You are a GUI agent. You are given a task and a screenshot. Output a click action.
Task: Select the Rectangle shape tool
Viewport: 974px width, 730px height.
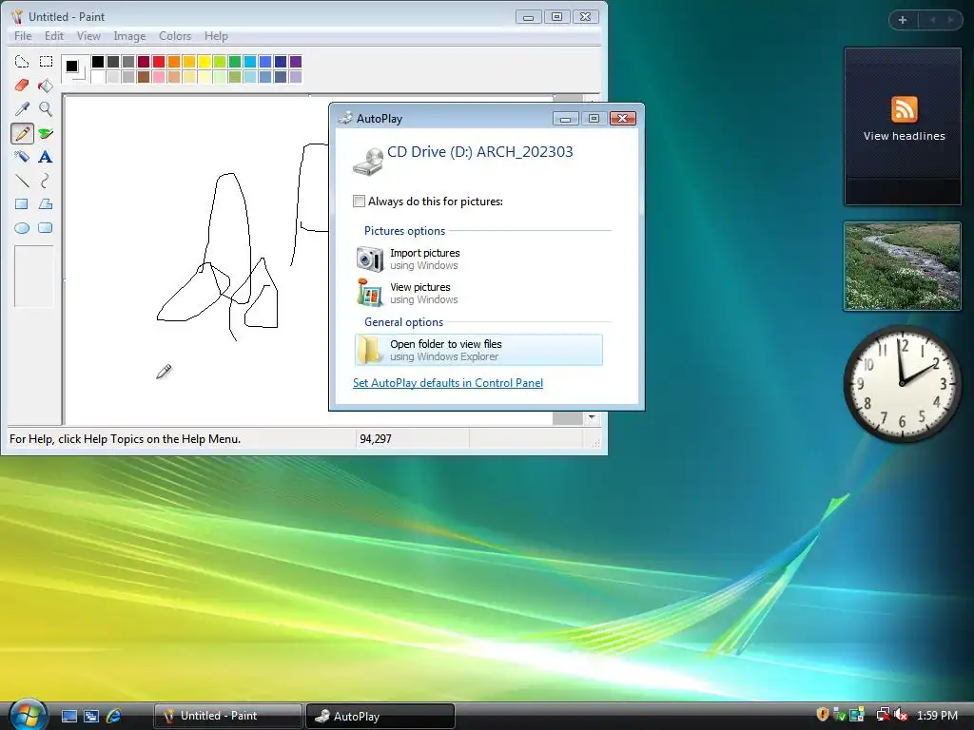tap(22, 204)
